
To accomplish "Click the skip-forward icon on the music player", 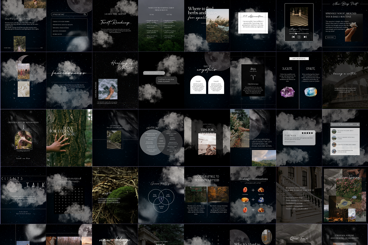I will tap(305, 37).
